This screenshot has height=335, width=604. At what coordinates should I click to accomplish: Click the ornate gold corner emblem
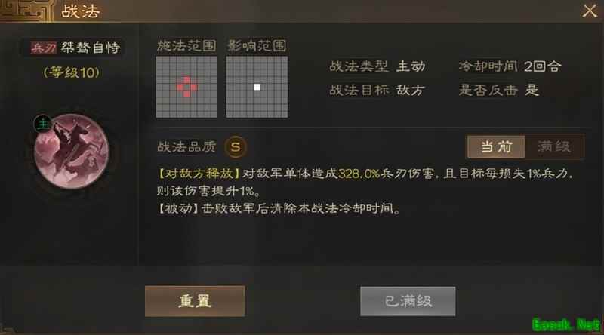[26, 11]
